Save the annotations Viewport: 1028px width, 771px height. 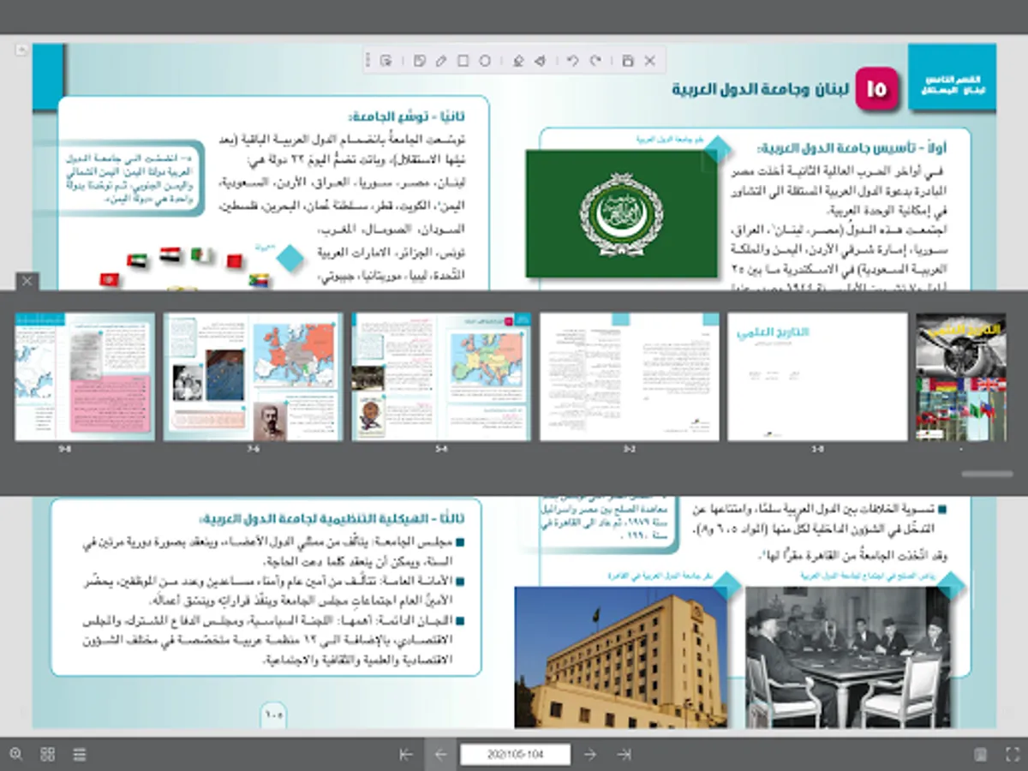[x=628, y=61]
